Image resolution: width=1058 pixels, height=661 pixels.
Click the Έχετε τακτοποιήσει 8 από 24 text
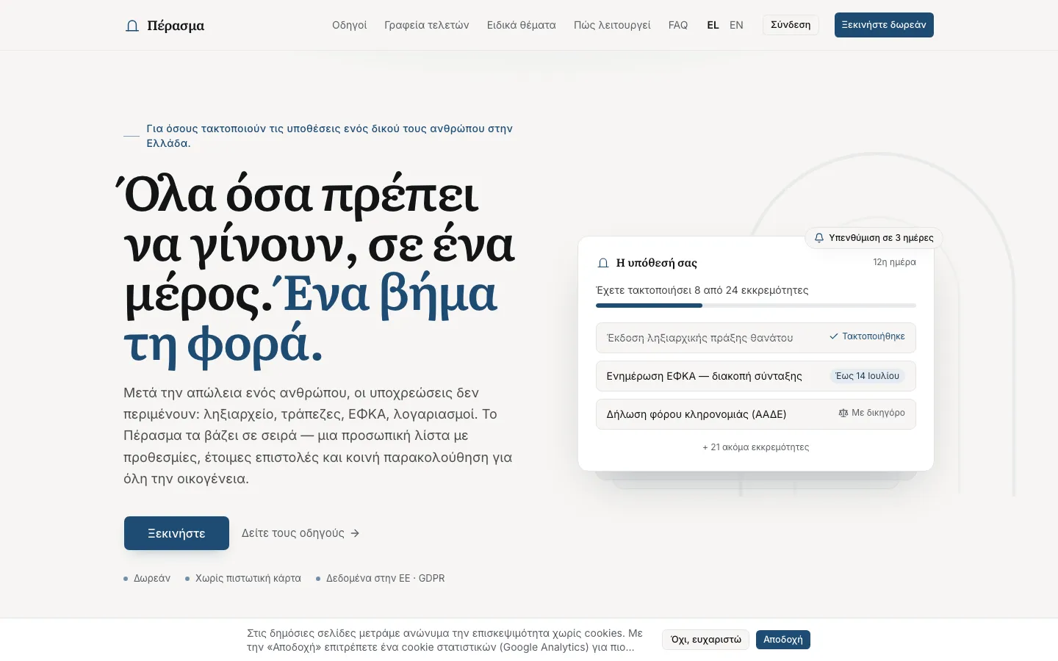pyautogui.click(x=702, y=290)
